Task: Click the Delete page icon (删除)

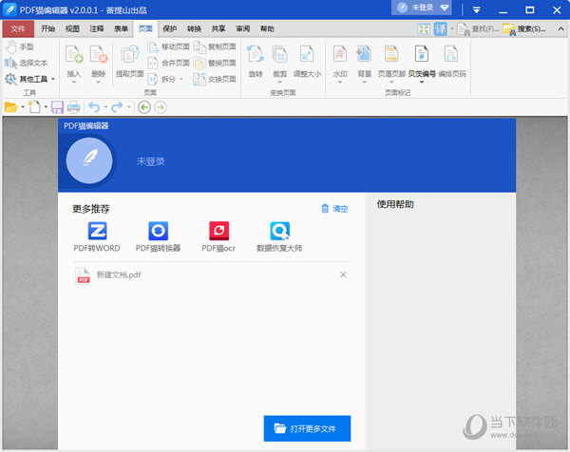Action: coord(98,54)
